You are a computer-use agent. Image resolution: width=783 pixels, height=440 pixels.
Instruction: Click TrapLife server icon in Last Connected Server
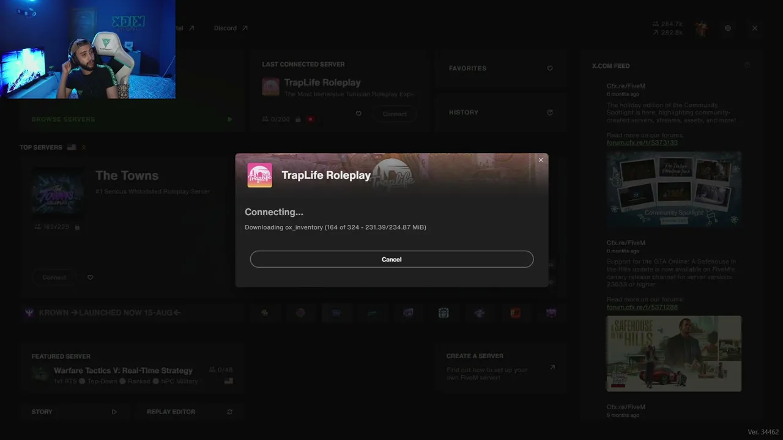click(x=270, y=87)
